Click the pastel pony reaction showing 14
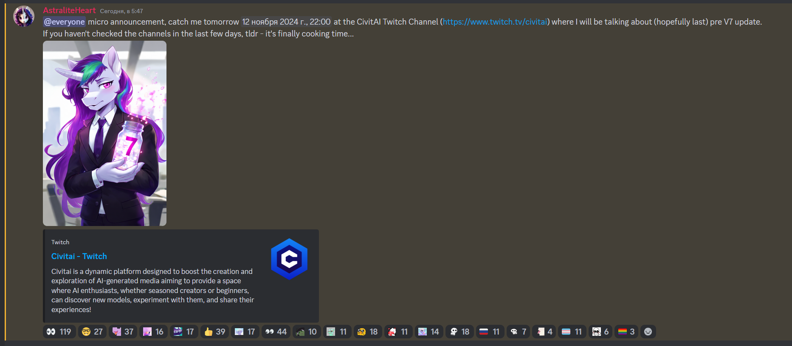The height and width of the screenshot is (346, 792). coord(429,332)
